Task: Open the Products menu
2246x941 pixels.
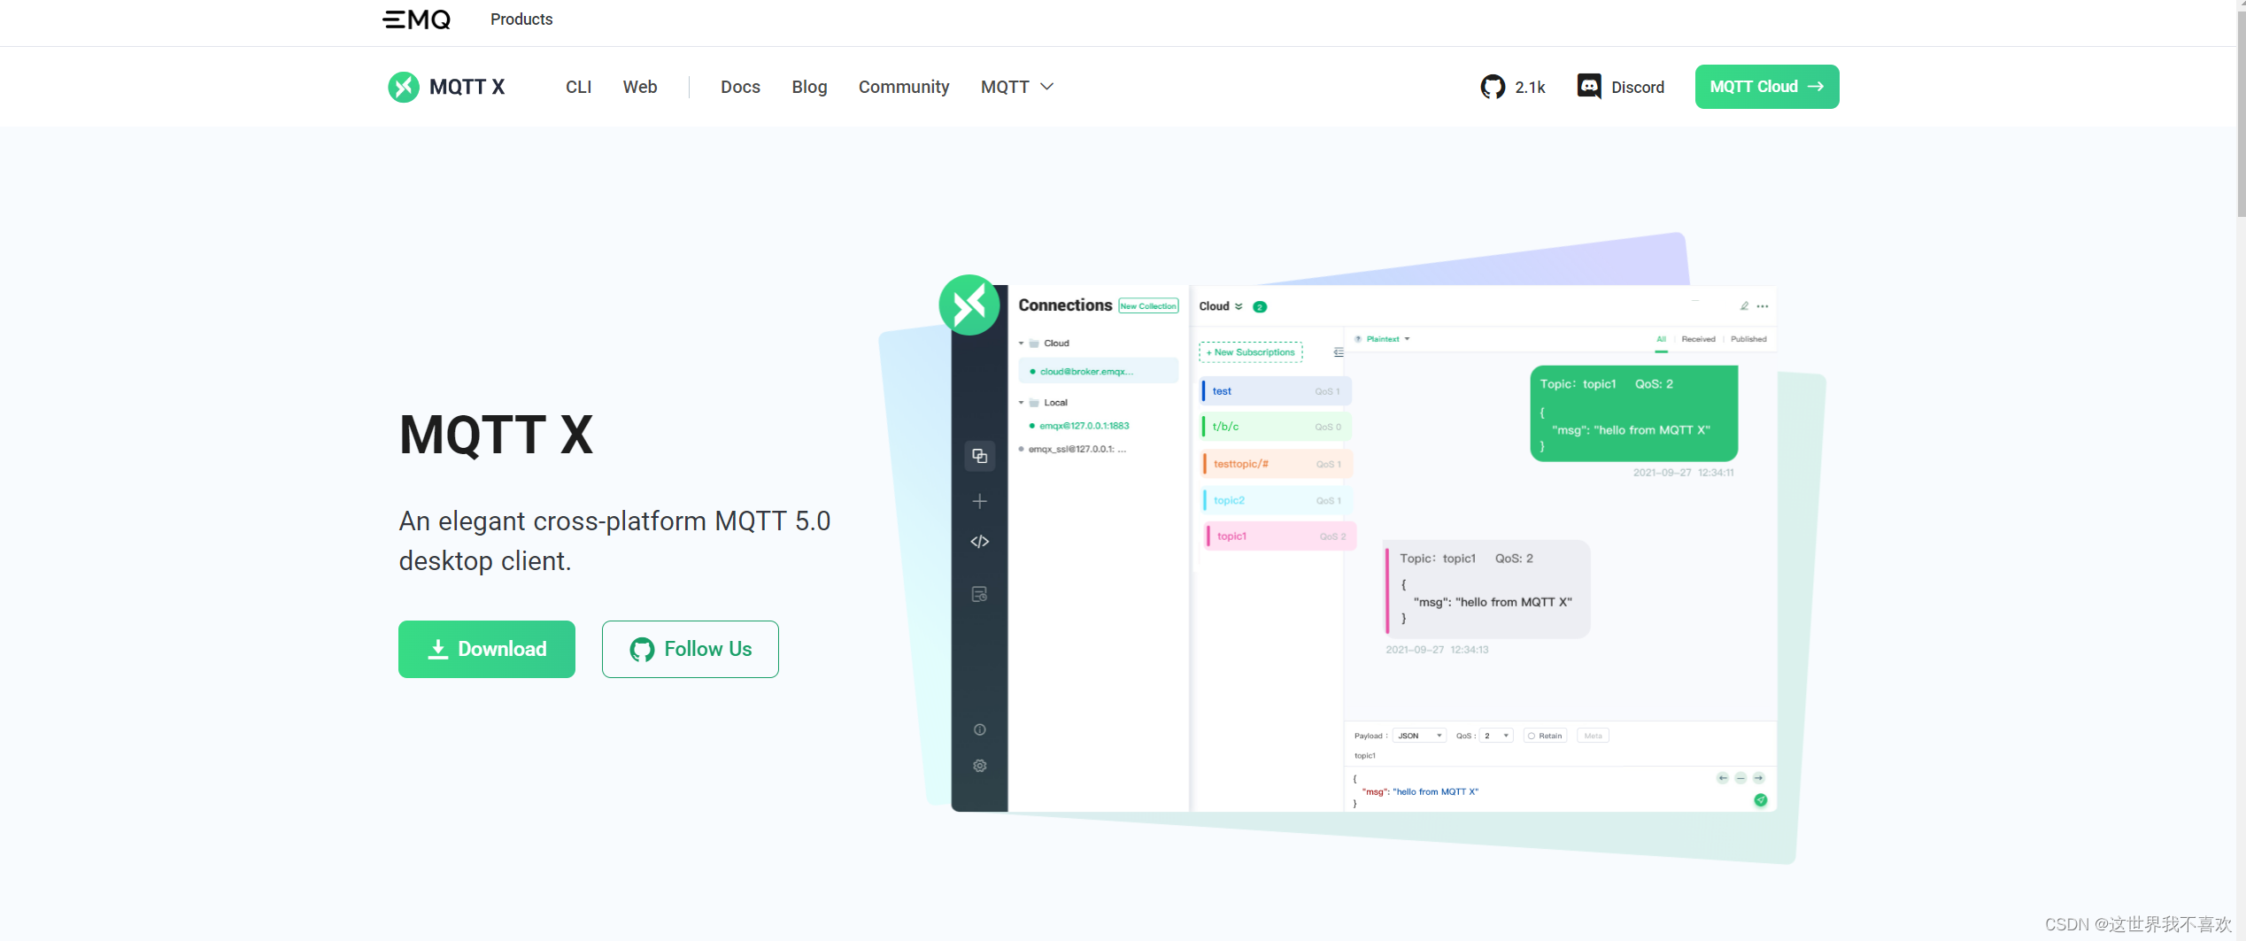Action: click(x=521, y=19)
